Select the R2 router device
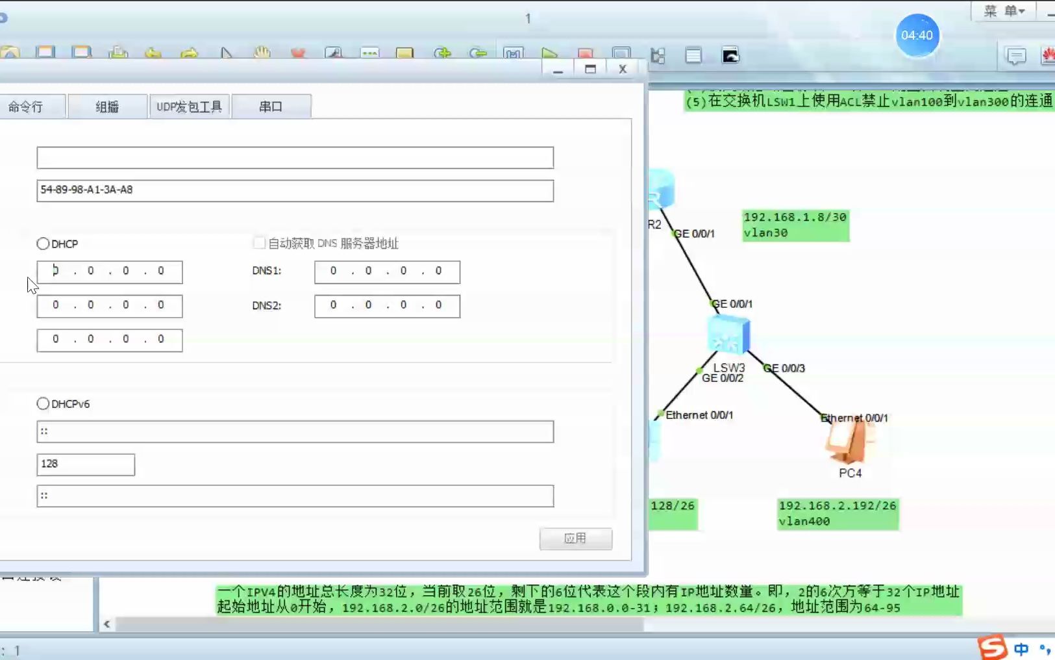Viewport: 1055px width, 660px height. pyautogui.click(x=662, y=189)
